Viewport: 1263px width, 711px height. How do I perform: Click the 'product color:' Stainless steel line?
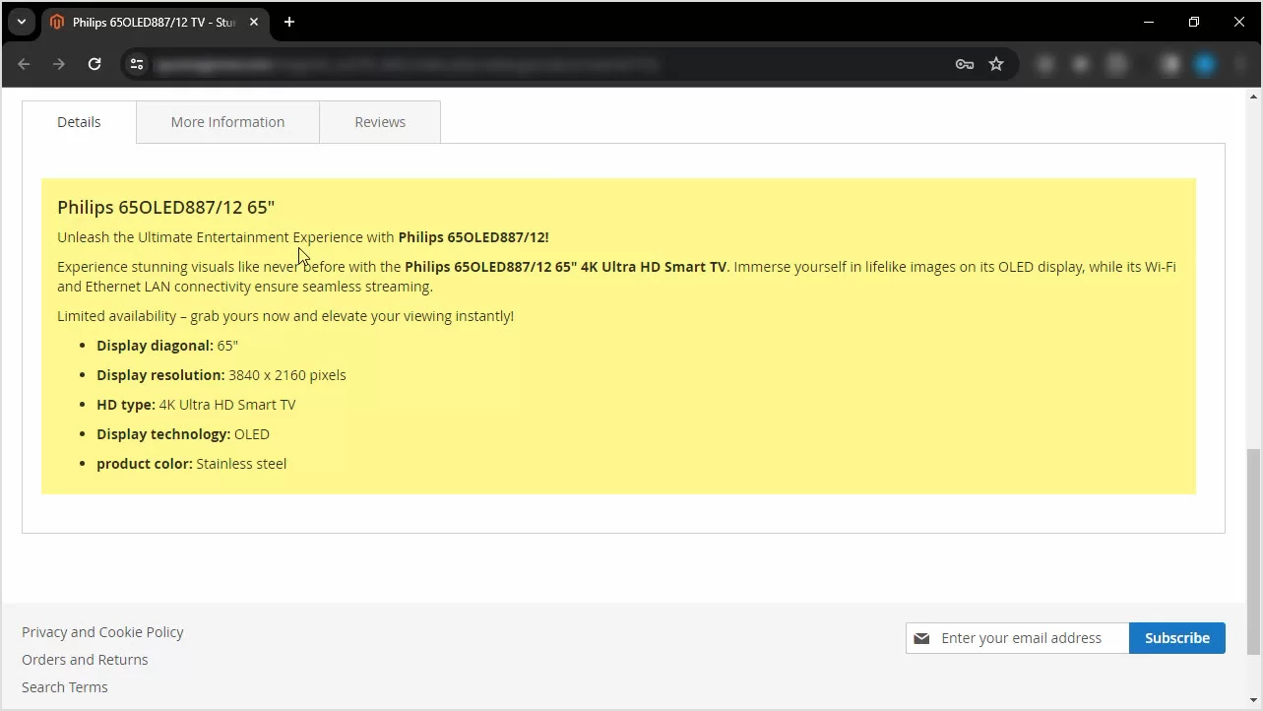click(x=192, y=464)
